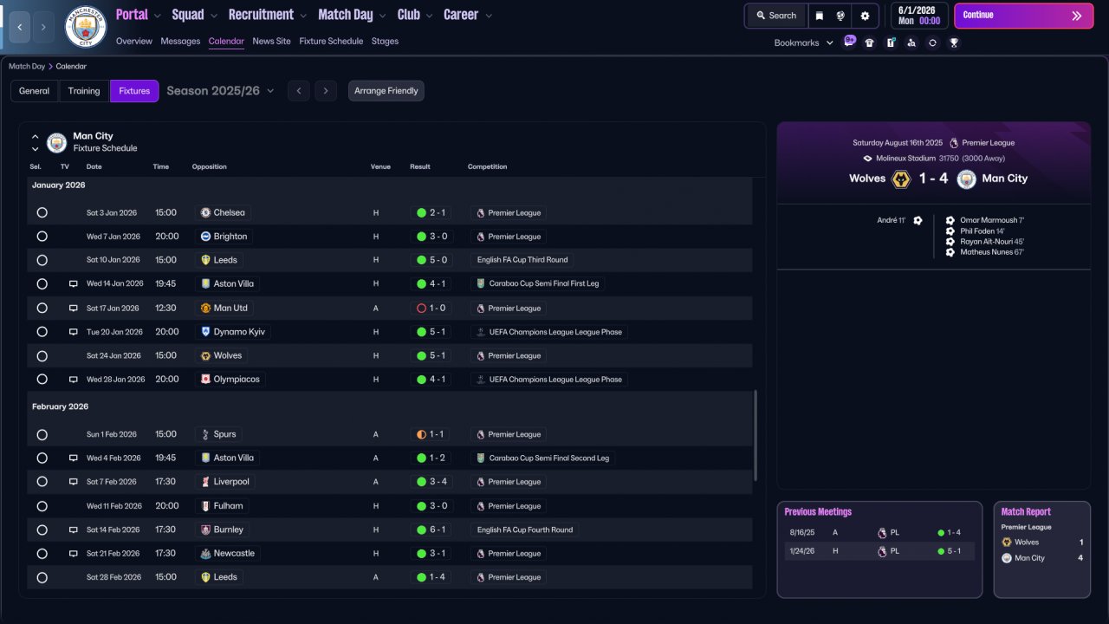1109x624 pixels.
Task: Select the Burnley fixture radio button
Action: (x=42, y=530)
